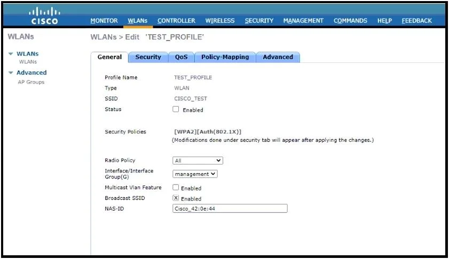
Task: Collapse the WLANs sidebar section arrow
Action: coord(11,54)
